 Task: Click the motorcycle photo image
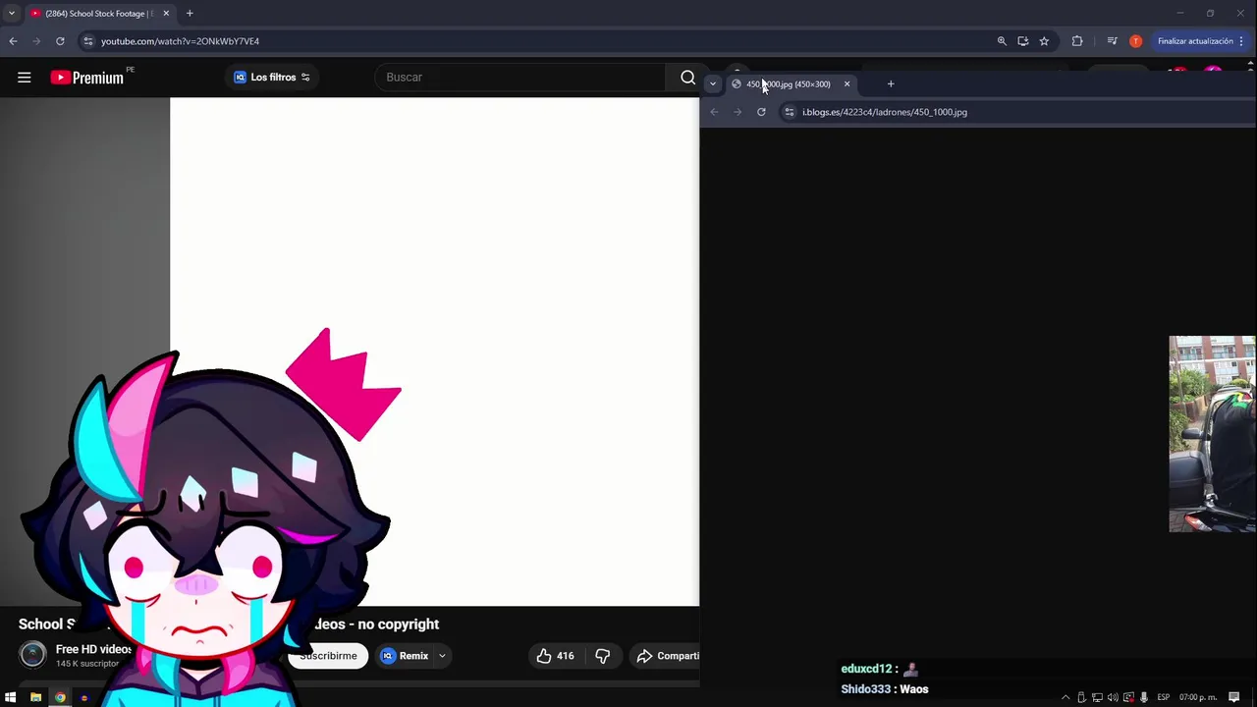pos(1212,434)
